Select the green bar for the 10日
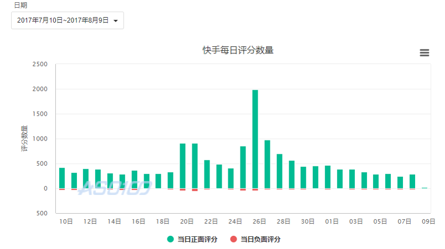 tap(62, 178)
